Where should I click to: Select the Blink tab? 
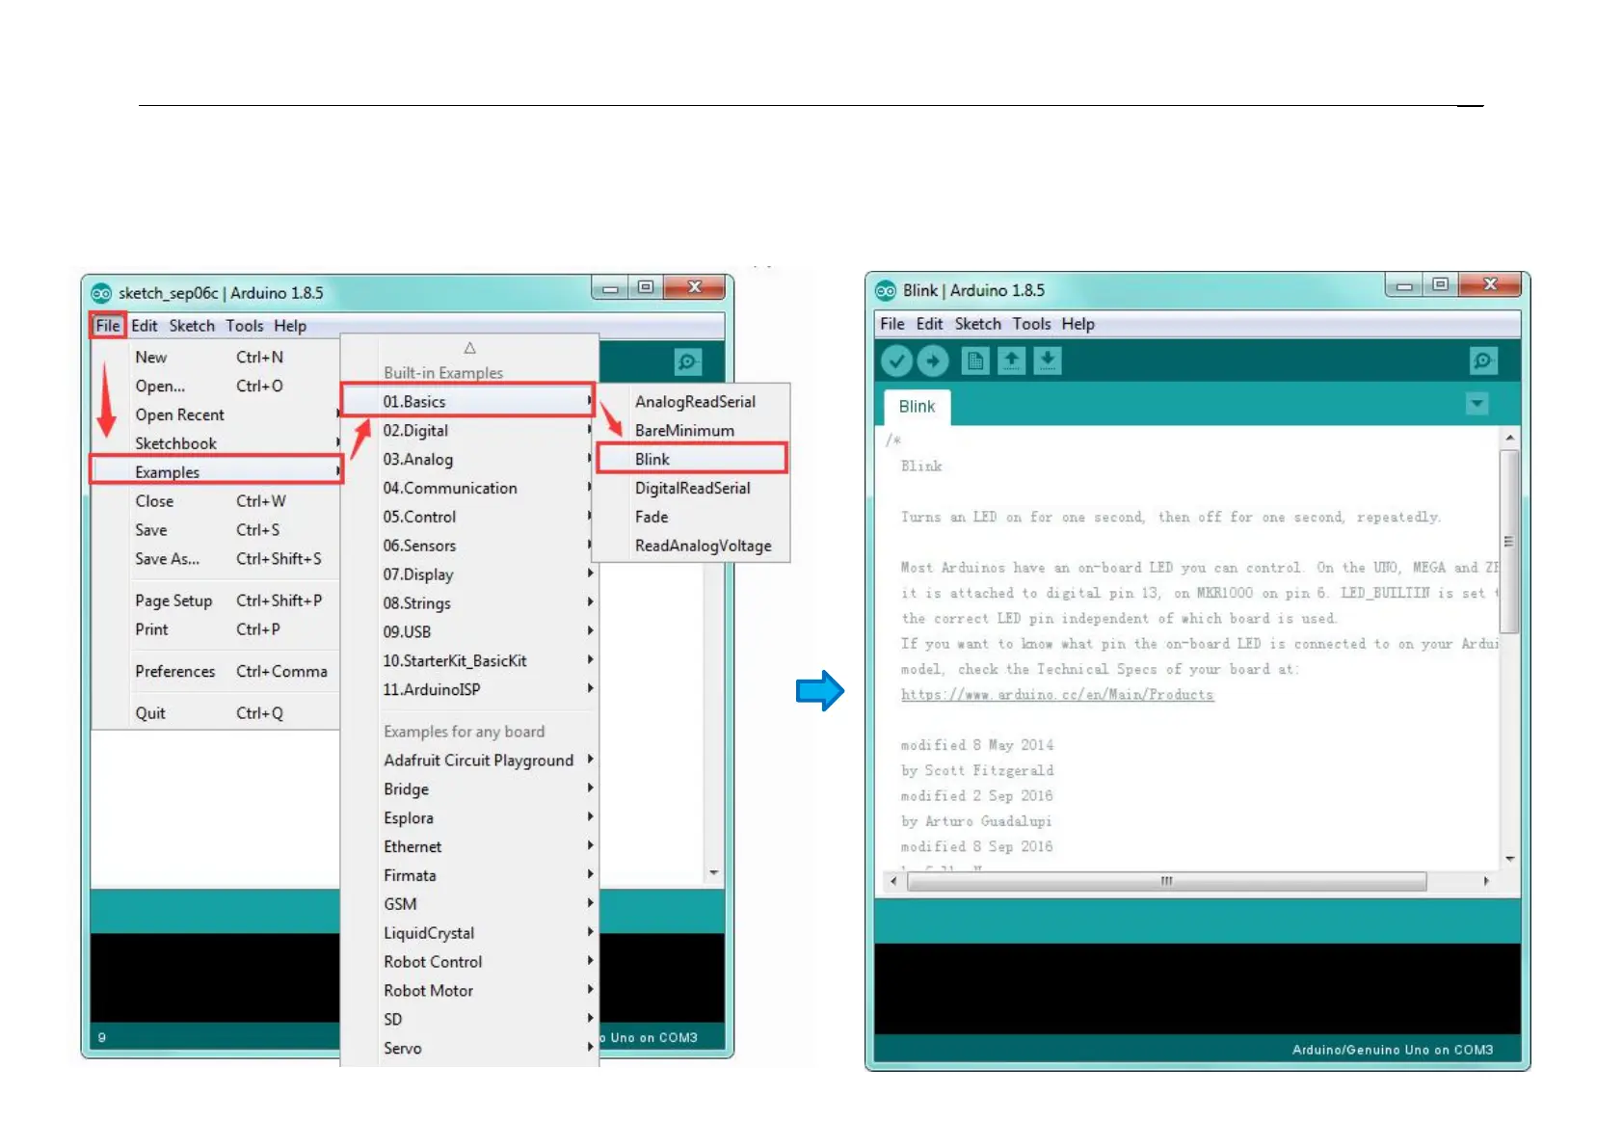click(x=917, y=407)
